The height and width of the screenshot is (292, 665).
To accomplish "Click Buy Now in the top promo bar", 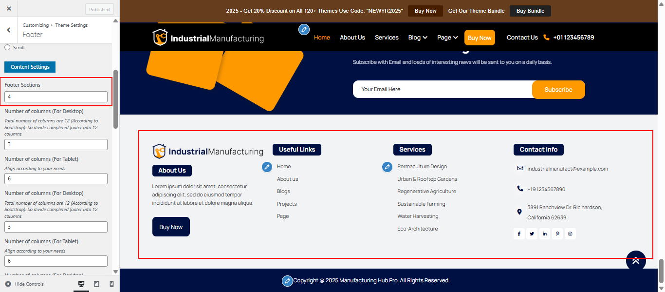I will point(425,11).
